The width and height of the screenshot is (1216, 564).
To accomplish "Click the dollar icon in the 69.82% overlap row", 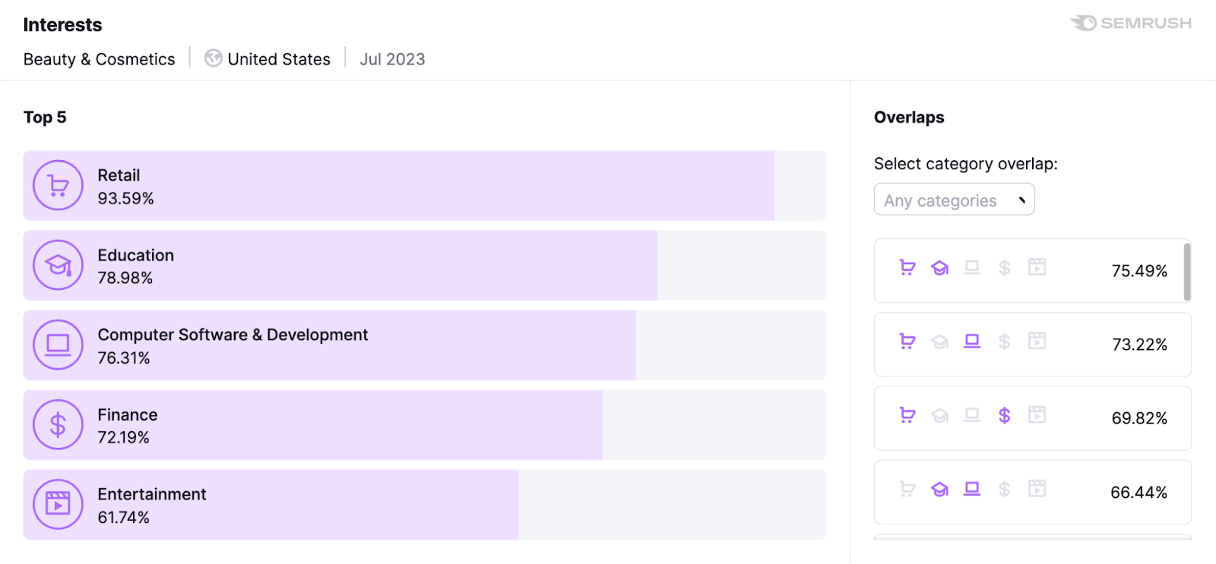I will tap(1005, 414).
